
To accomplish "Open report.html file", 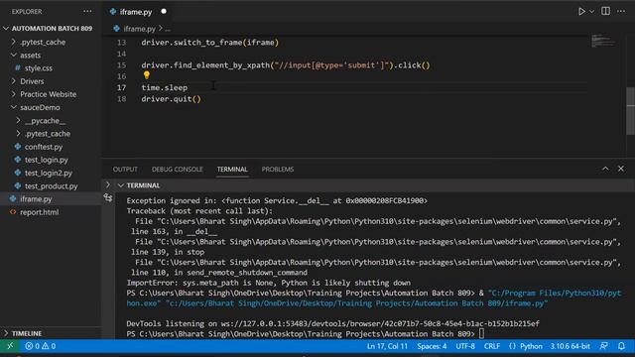I will (39, 212).
